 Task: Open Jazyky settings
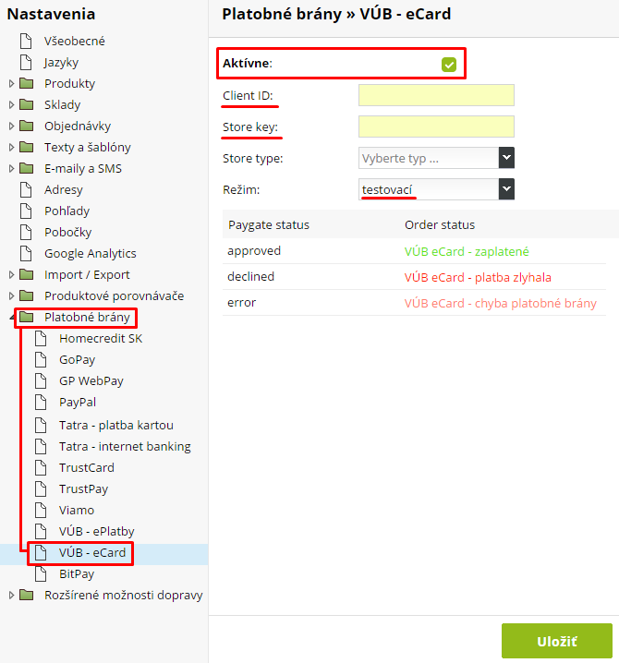point(61,63)
